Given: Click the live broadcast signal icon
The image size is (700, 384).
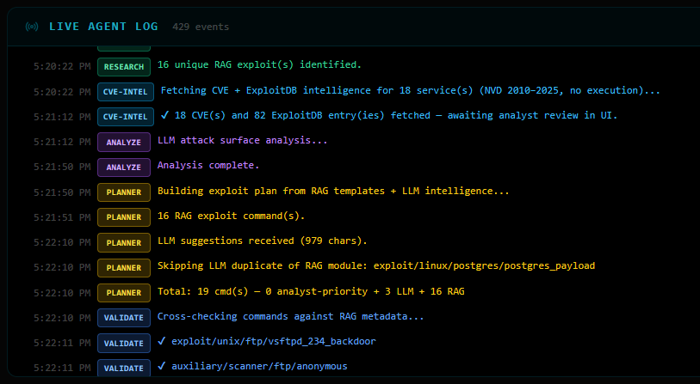Looking at the screenshot, I should [33, 27].
